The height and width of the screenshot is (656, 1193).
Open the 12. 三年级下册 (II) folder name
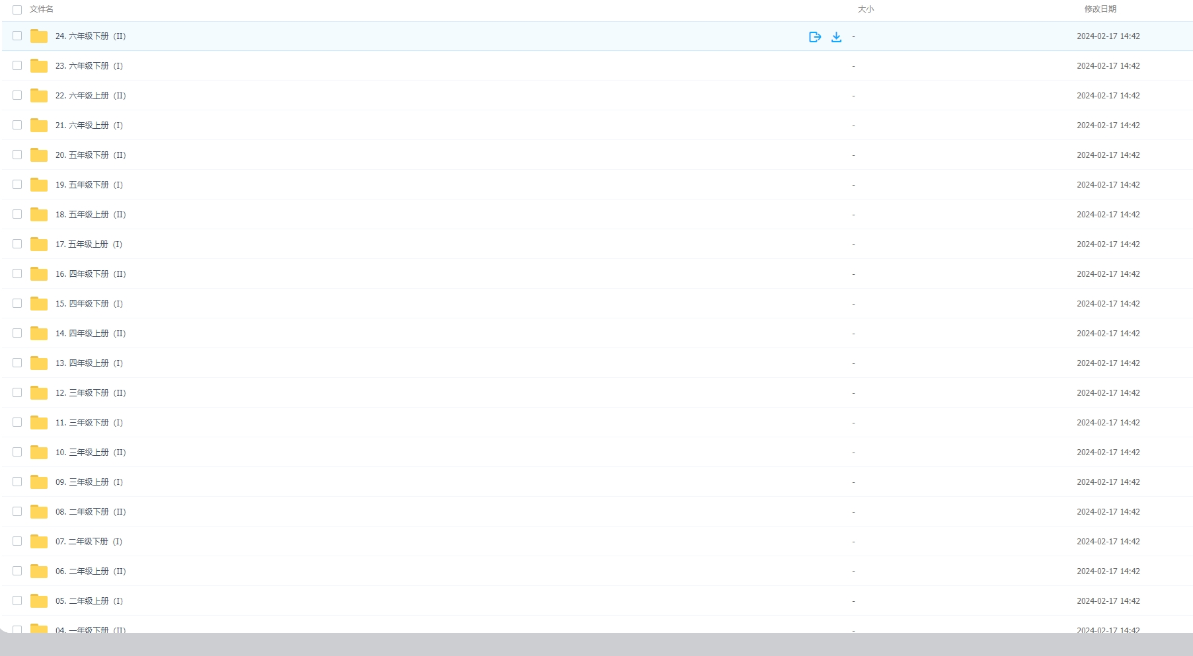point(91,393)
